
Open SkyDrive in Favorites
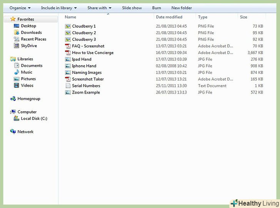pyautogui.click(x=29, y=45)
